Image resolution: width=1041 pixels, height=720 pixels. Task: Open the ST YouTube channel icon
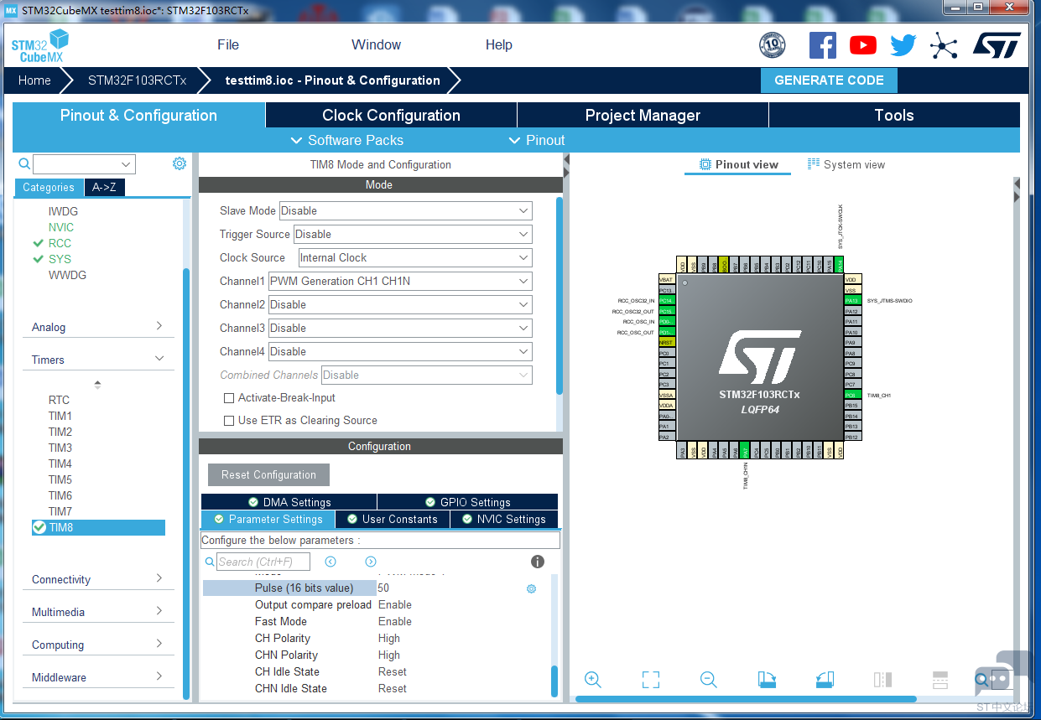tap(862, 45)
